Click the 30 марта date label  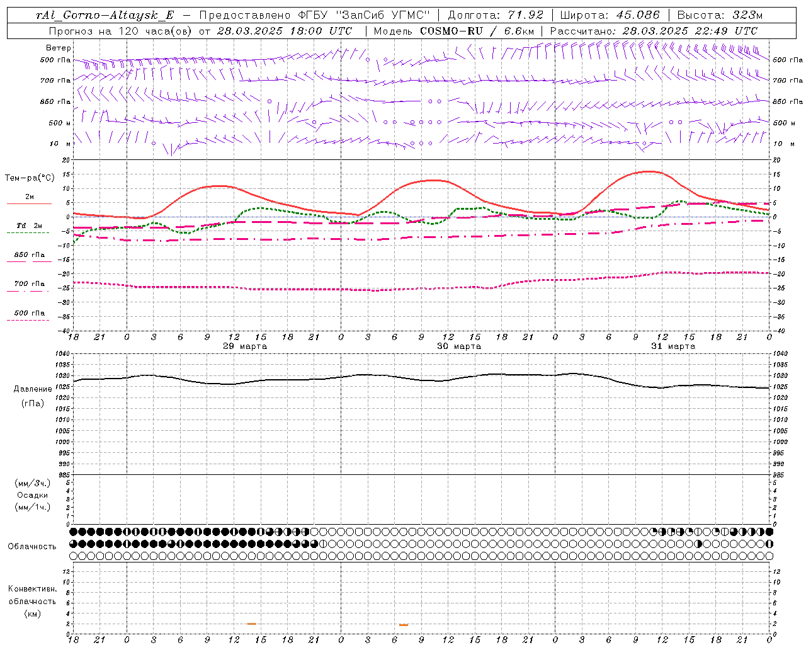[459, 346]
